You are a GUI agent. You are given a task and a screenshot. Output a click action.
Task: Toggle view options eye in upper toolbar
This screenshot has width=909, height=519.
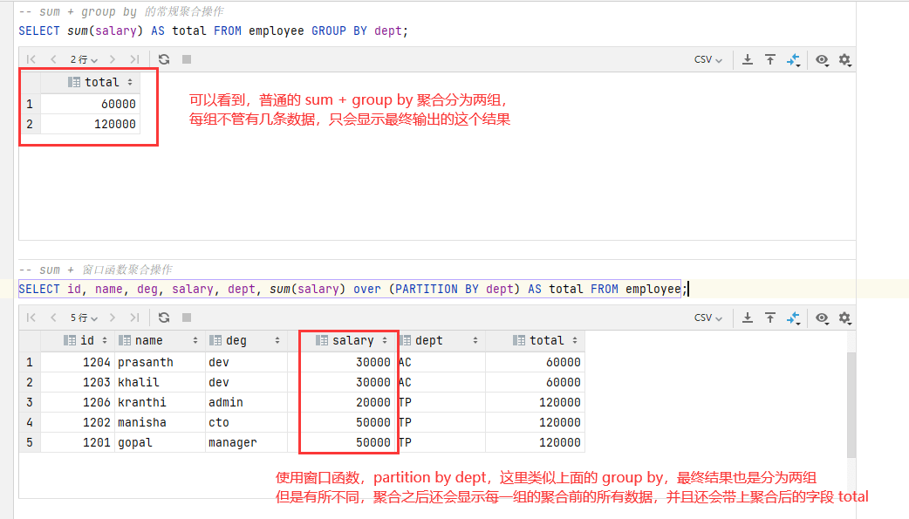tap(822, 59)
